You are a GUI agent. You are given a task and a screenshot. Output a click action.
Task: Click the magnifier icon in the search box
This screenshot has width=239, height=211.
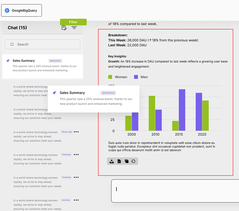12,44
